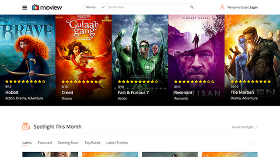Click the search magnifier icon
This screenshot has height=157, width=280.
[192, 7]
